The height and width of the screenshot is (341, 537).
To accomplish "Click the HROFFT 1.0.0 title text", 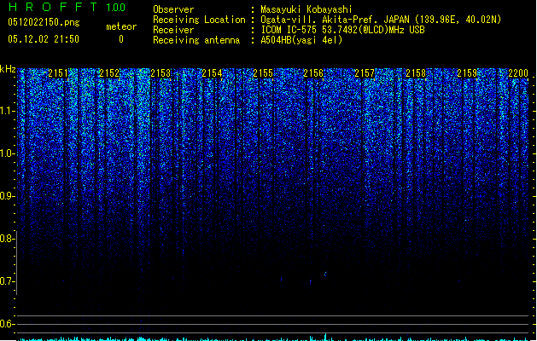I will click(x=67, y=7).
